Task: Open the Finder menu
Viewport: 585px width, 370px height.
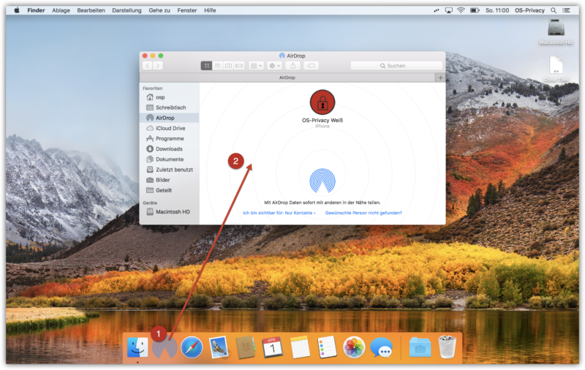Action: pyautogui.click(x=36, y=10)
